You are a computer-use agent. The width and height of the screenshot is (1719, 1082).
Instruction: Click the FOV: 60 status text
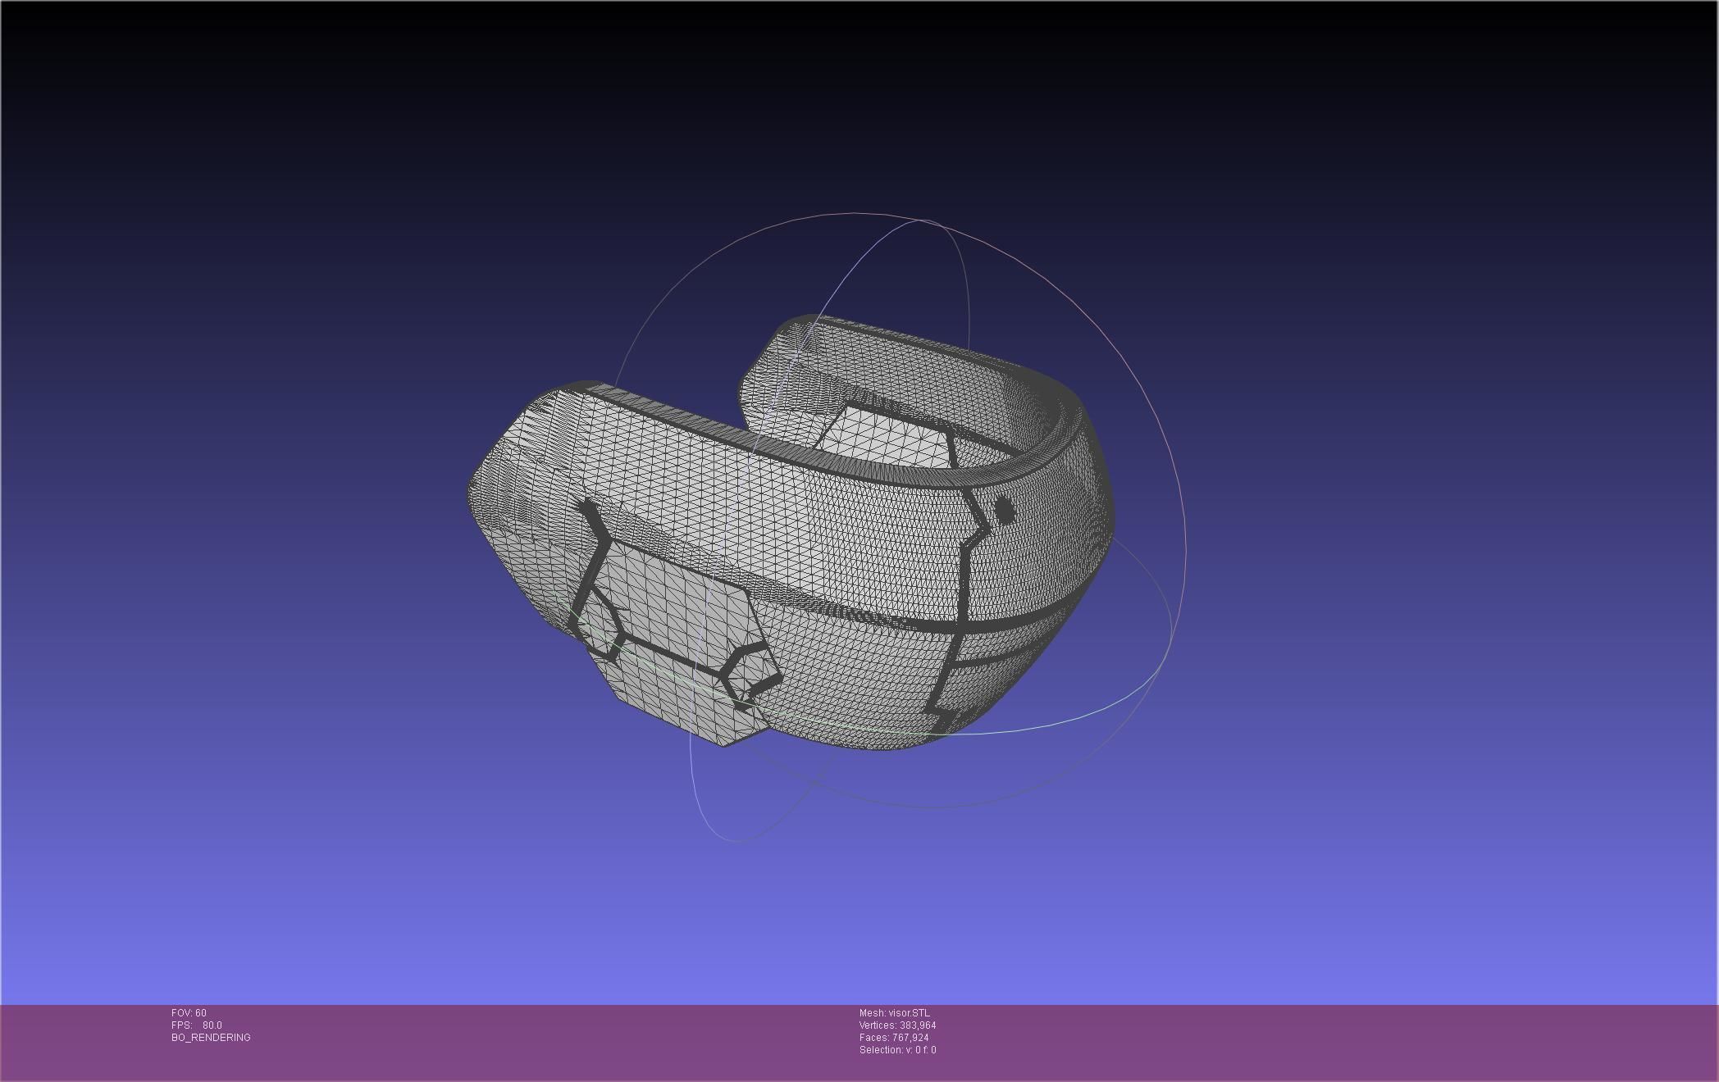point(189,1013)
